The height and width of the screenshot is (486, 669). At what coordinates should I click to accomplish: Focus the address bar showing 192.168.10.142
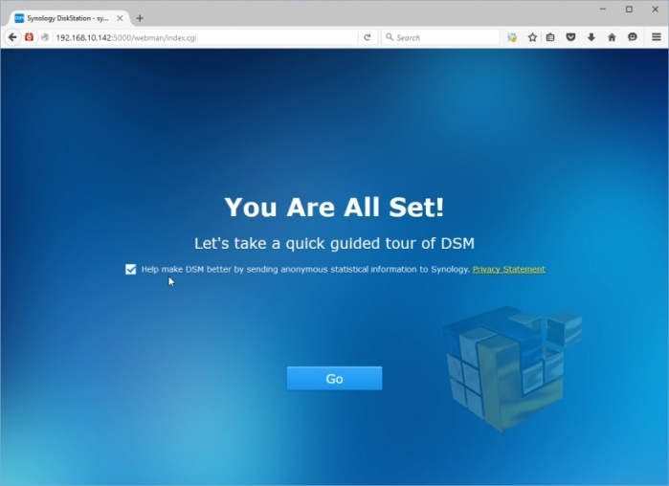[x=205, y=37]
